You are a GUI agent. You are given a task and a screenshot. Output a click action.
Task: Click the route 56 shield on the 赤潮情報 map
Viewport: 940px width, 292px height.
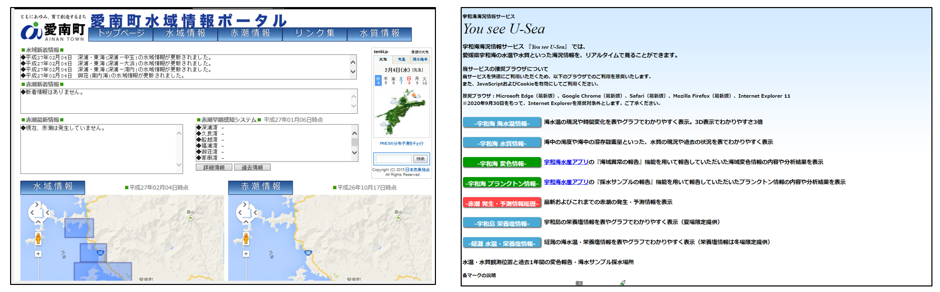(308, 253)
